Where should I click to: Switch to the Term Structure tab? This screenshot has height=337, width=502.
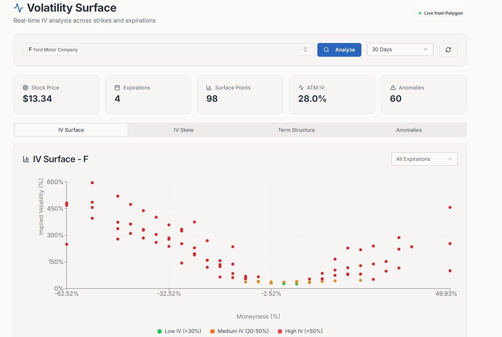point(296,130)
